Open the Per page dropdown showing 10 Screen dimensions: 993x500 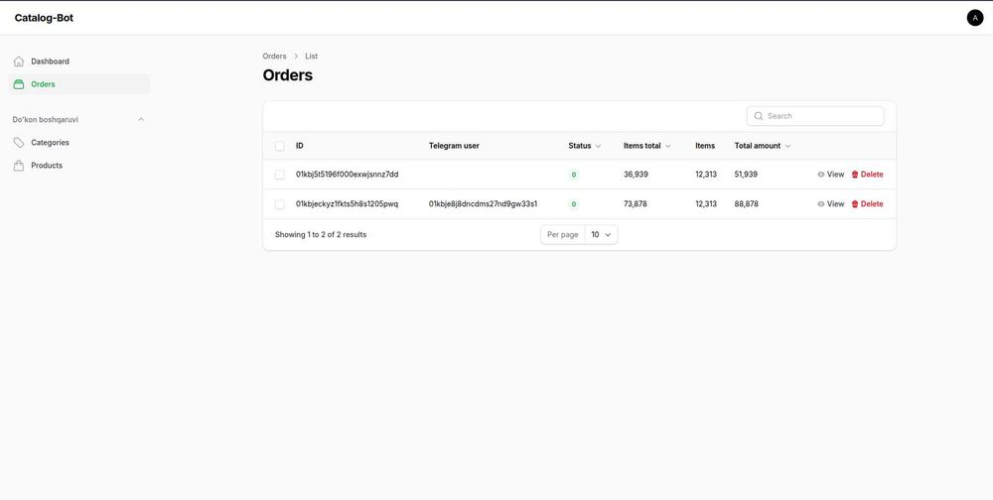(601, 234)
